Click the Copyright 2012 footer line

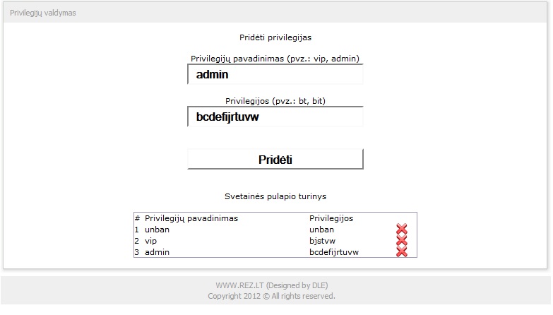pyautogui.click(x=271, y=296)
